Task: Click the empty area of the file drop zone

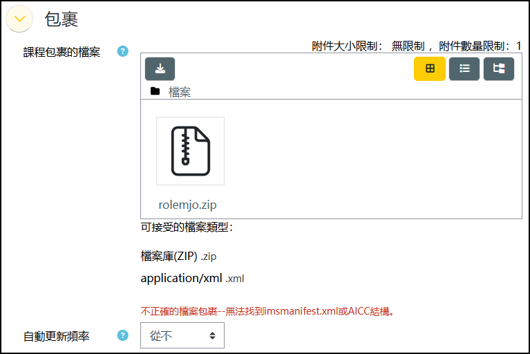Action: point(372,159)
